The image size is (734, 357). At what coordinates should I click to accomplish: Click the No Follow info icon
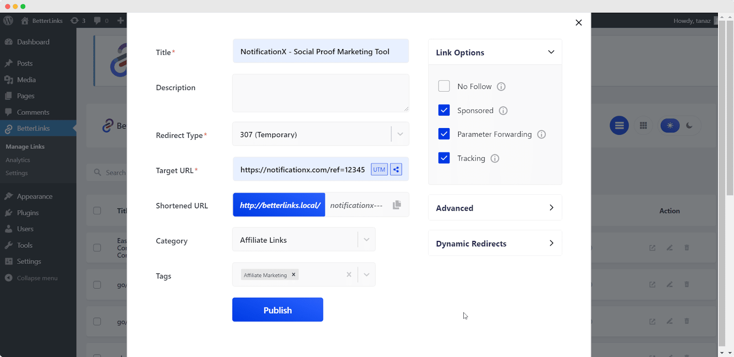point(501,87)
